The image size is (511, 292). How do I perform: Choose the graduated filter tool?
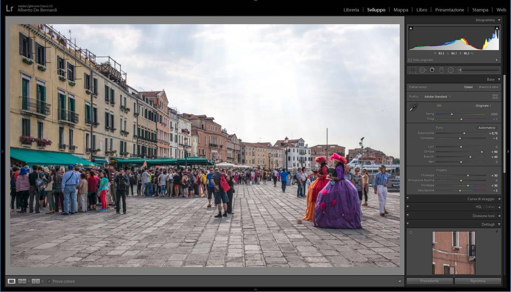pyautogui.click(x=441, y=70)
